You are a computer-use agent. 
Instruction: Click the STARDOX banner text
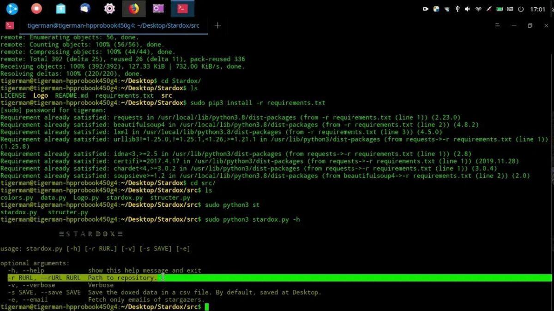[91, 234]
